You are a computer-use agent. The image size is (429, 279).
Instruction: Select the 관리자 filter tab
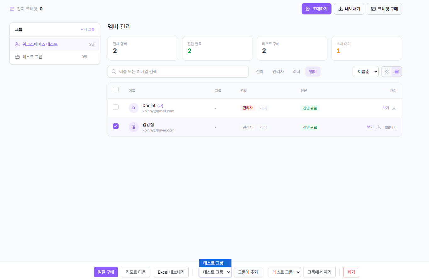coord(278,72)
